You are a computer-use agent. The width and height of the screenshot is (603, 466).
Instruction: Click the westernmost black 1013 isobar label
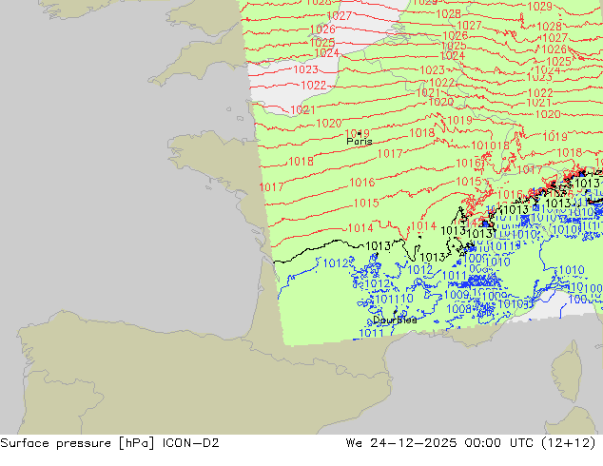pos(378,246)
